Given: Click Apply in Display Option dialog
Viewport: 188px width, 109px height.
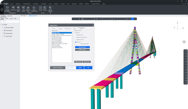Looking at the screenshot, I should coord(80,68).
